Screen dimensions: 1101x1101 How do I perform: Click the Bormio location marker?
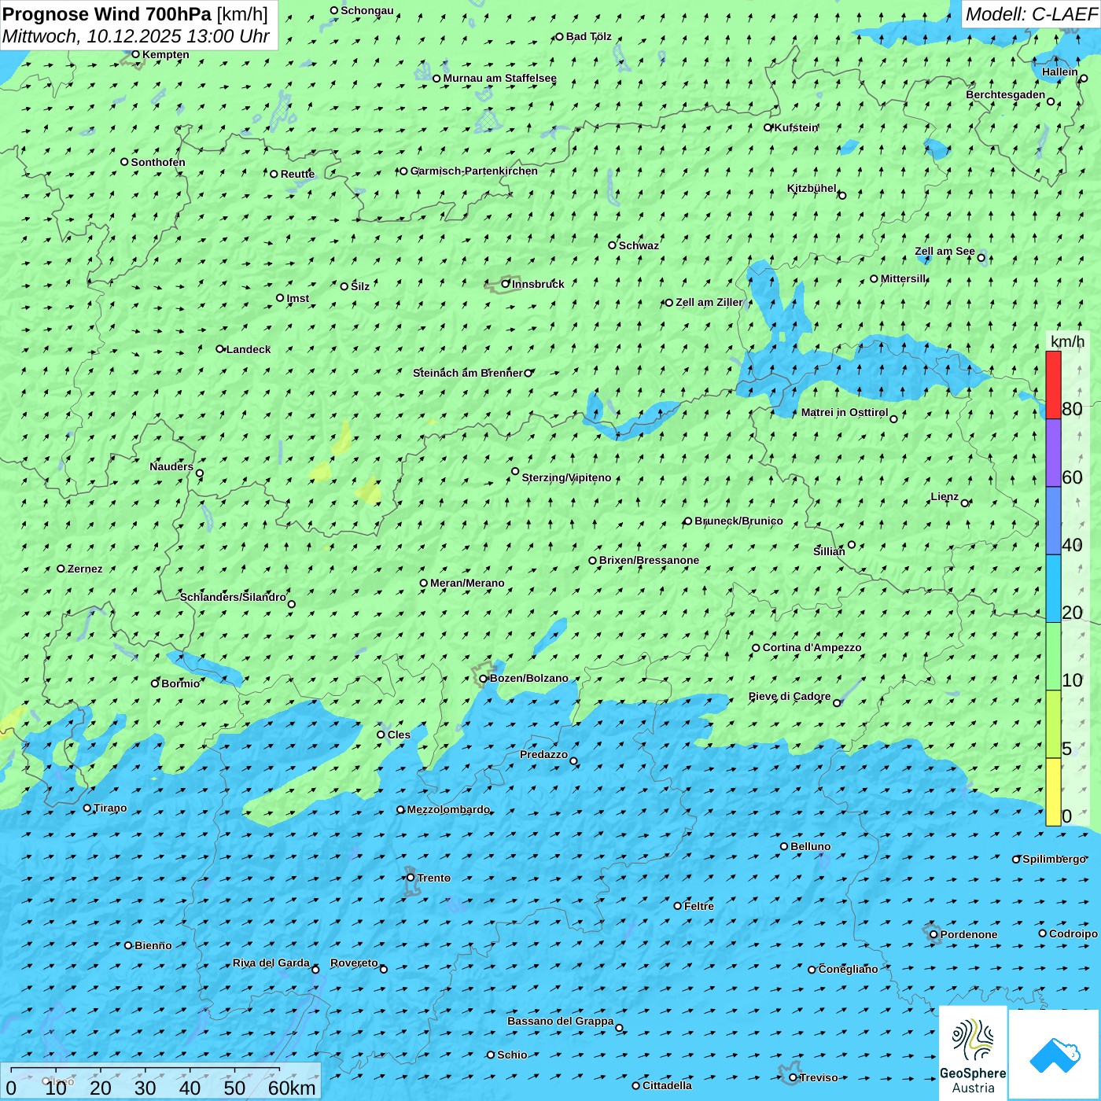155,683
